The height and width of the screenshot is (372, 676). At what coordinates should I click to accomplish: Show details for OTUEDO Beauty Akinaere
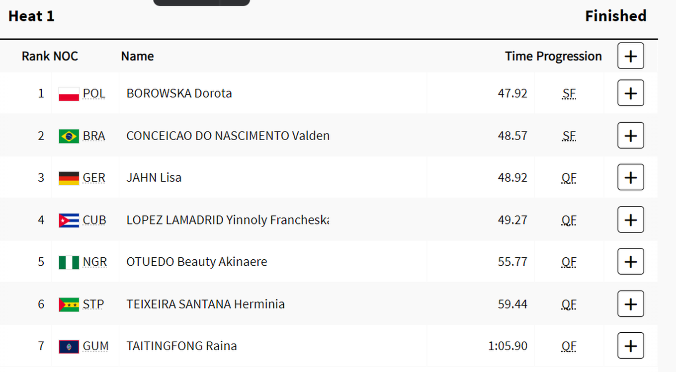click(x=631, y=261)
